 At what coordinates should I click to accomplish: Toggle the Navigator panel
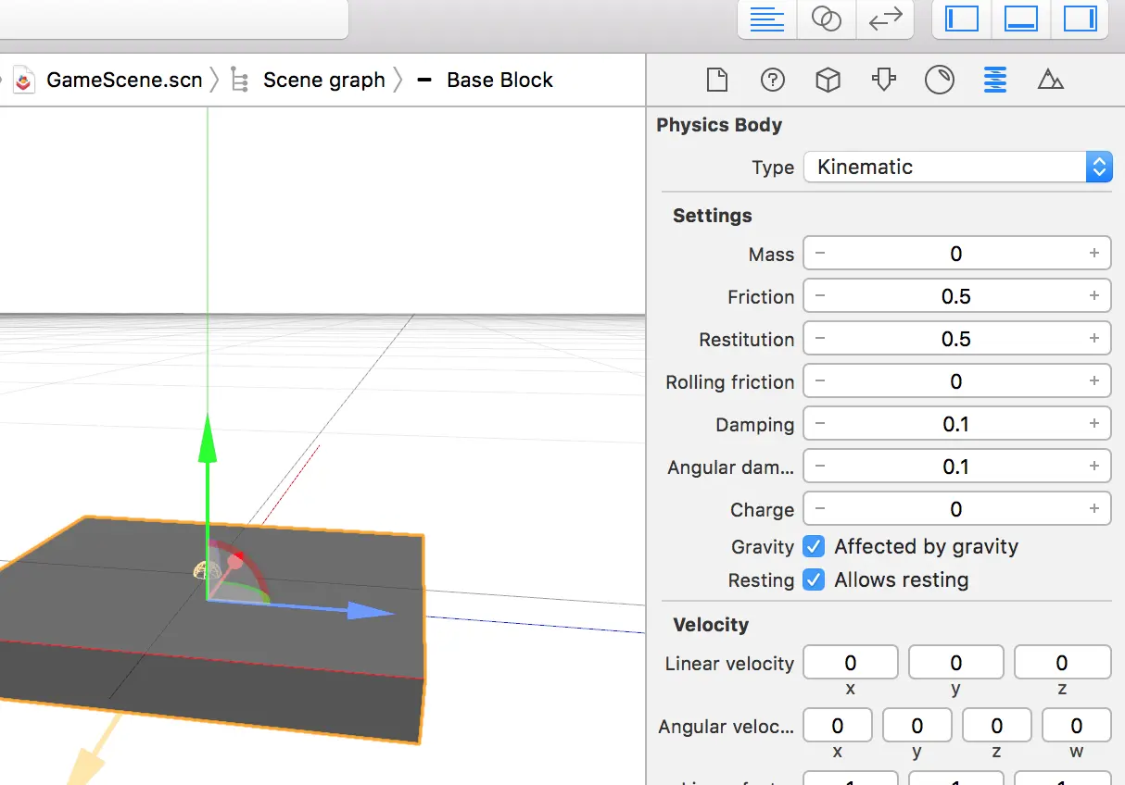[961, 19]
